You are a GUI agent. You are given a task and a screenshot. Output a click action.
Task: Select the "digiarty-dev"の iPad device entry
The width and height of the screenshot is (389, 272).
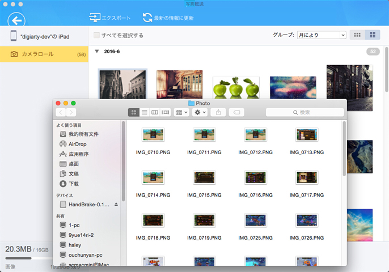click(40, 36)
